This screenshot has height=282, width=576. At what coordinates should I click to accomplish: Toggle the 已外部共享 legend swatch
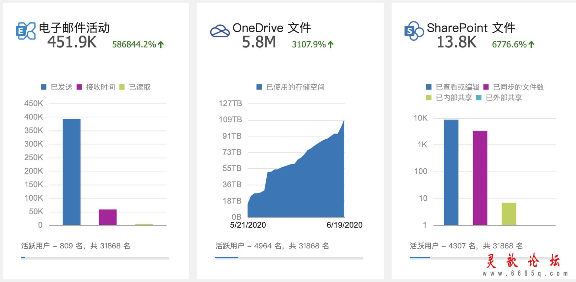click(479, 98)
